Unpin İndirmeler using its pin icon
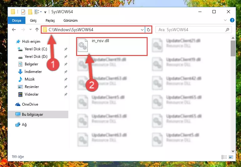Viewport: 241px width, 167px height. click(x=65, y=72)
